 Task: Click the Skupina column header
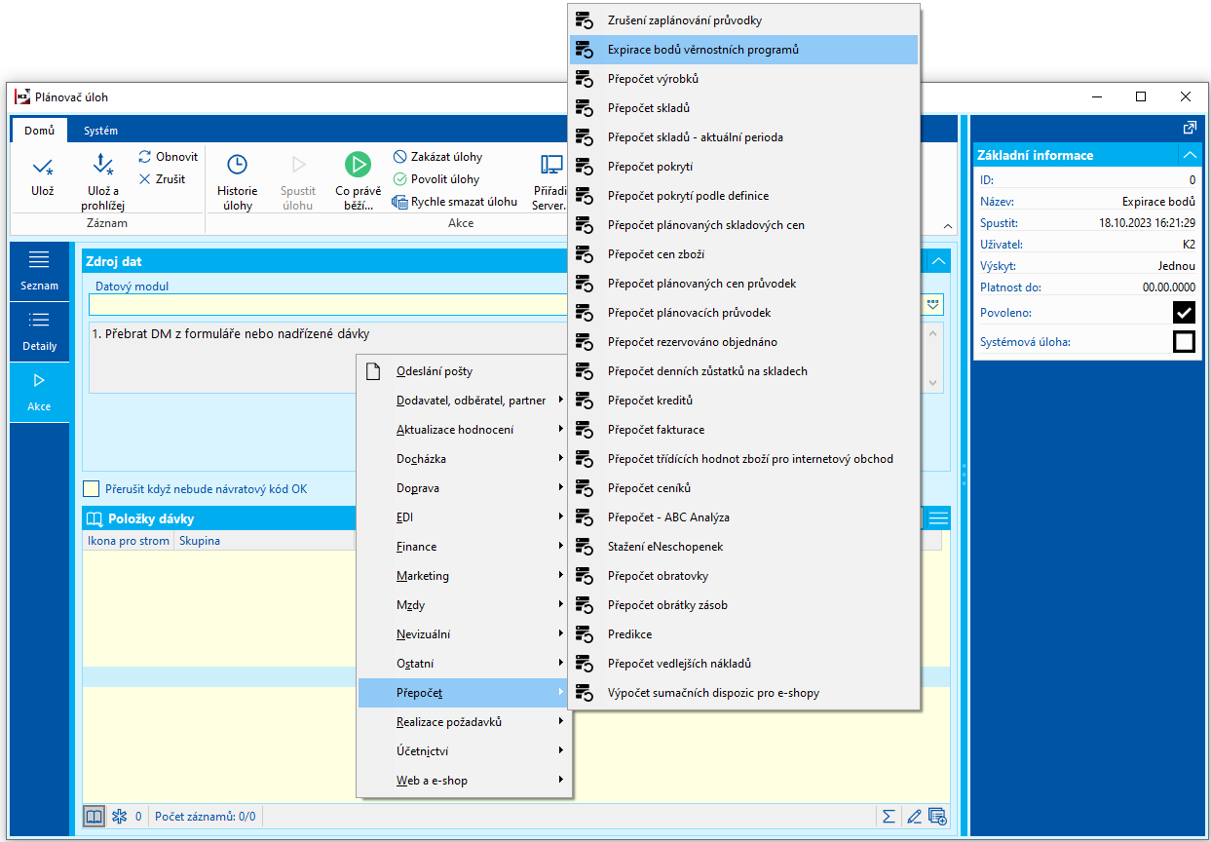pos(263,541)
